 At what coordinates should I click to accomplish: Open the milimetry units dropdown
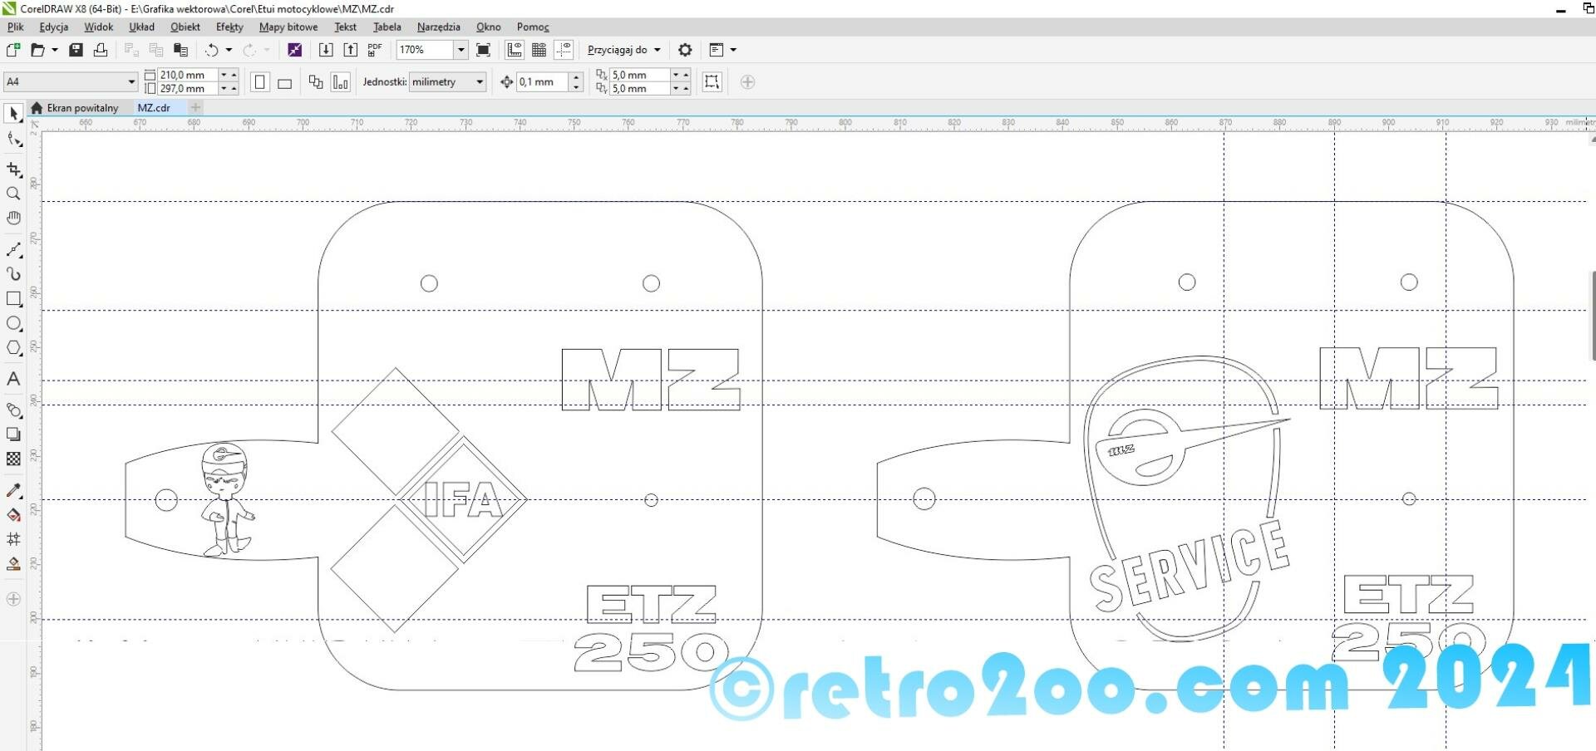point(479,81)
